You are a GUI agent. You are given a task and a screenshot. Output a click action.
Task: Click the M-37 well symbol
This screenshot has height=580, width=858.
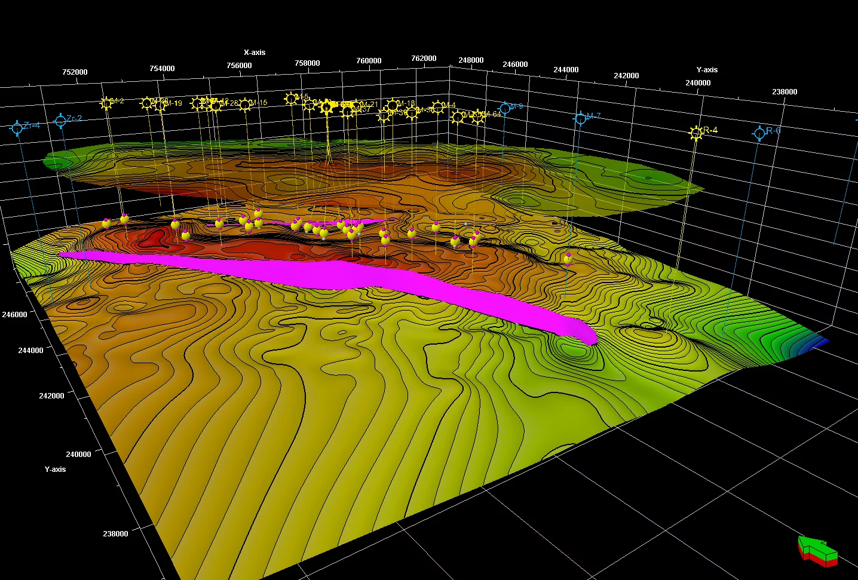point(348,111)
